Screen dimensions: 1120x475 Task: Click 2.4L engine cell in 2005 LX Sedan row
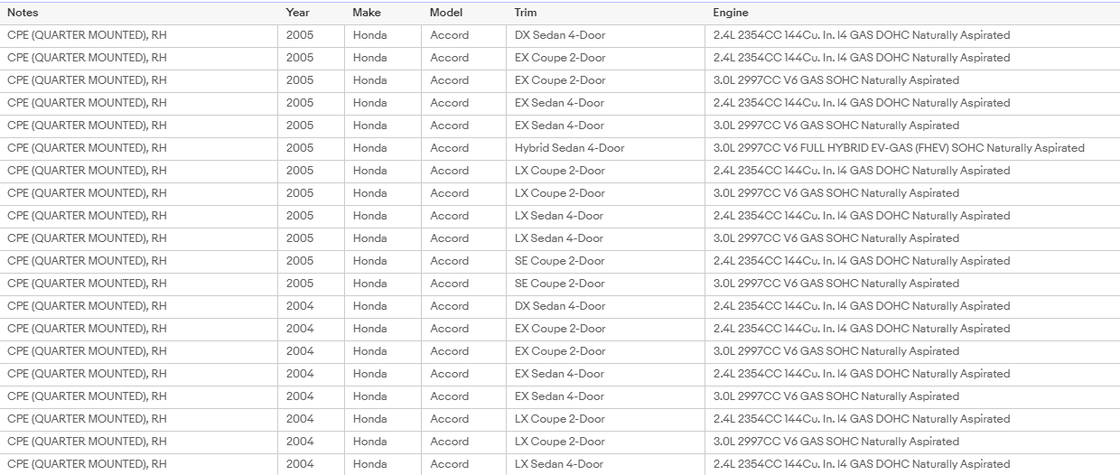click(912, 216)
